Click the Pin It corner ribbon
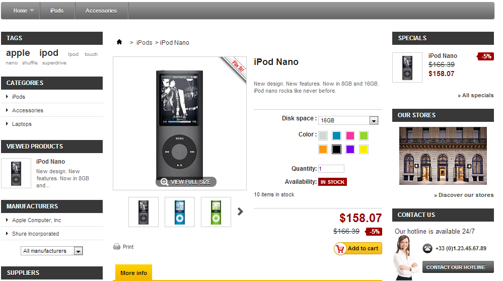Image resolution: width=503 pixels, height=281 pixels. pos(238,65)
